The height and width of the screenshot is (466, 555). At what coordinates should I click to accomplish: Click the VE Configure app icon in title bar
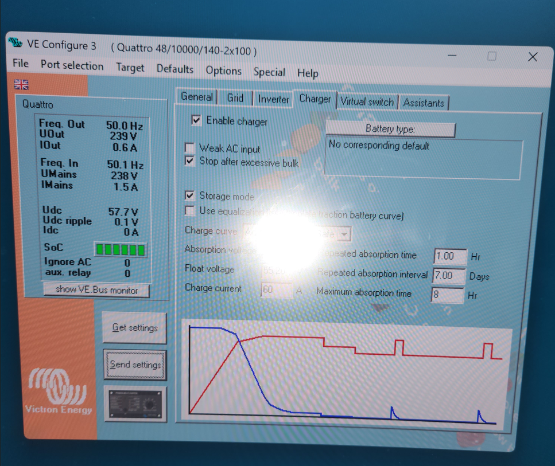(15, 42)
